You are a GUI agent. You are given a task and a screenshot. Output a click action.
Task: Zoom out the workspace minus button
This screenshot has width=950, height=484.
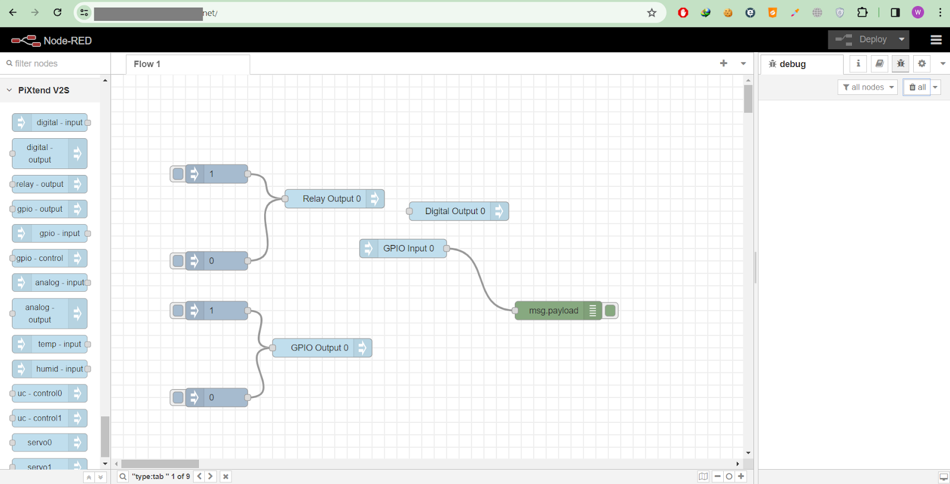coord(717,476)
